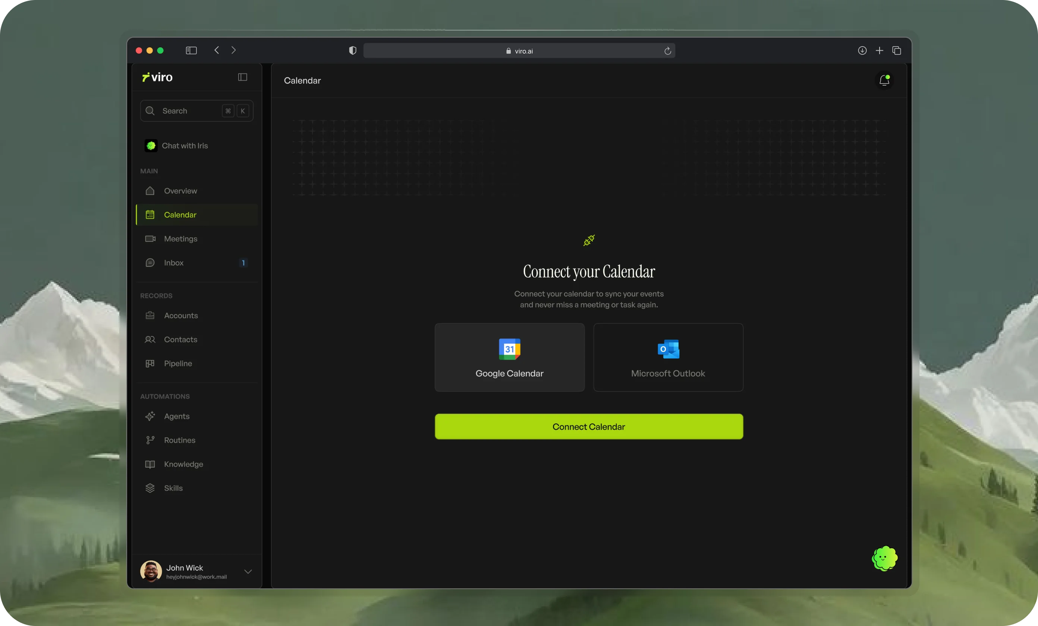Reload the page in address bar
1038x626 pixels.
point(667,51)
